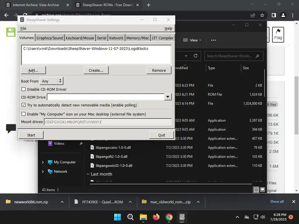Select Videos in Explorer sidebar
Screen dimensions: 299x224
pyautogui.click(x=59, y=143)
